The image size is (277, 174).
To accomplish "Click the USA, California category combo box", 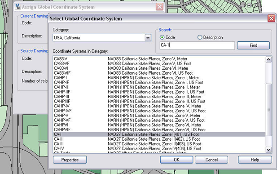I will (x=102, y=38).
